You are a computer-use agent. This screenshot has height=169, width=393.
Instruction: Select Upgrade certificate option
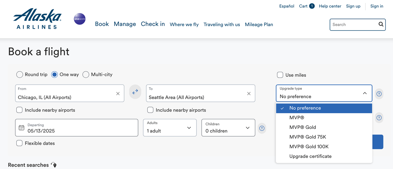pyautogui.click(x=310, y=156)
